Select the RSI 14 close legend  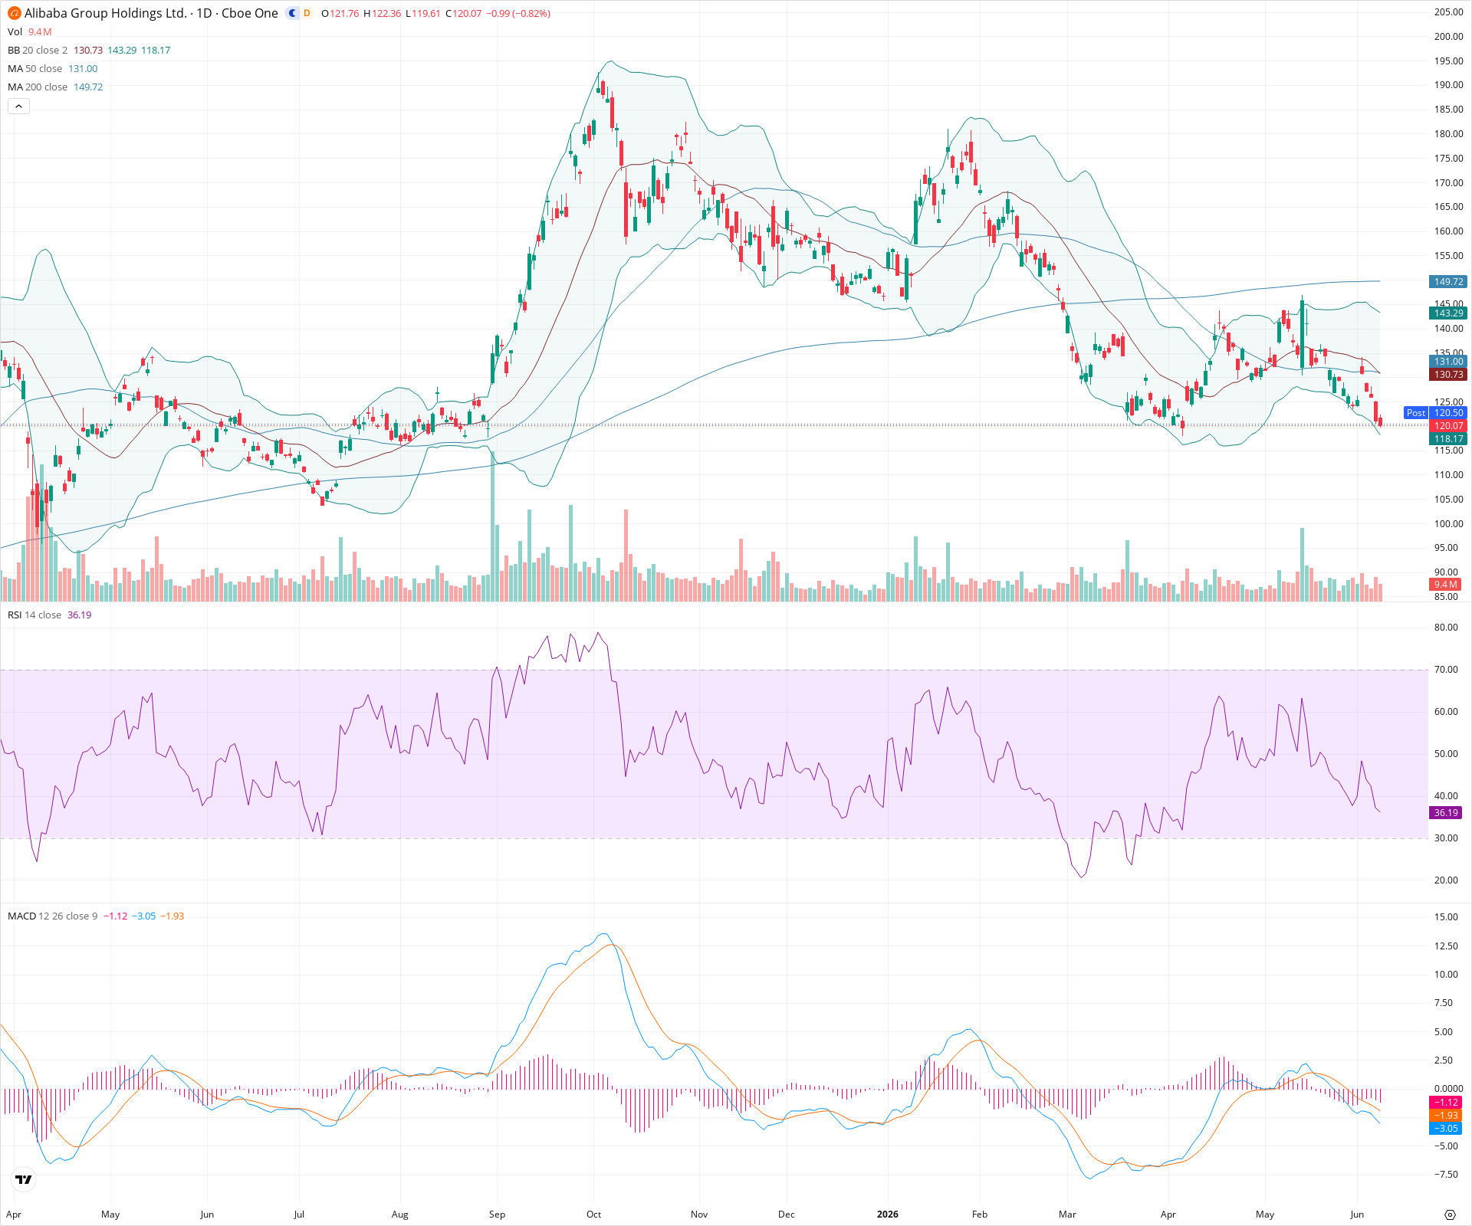34,615
